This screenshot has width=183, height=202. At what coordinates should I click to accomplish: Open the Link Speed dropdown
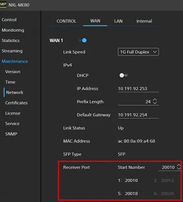click(x=138, y=52)
